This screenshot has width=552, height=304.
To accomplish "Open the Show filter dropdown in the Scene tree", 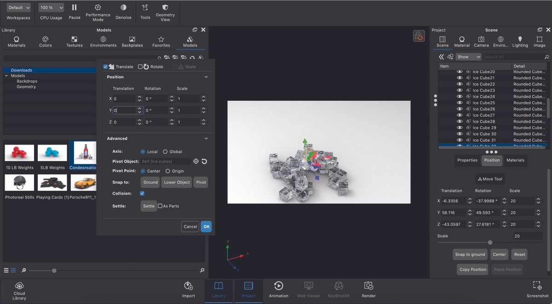I will tap(468, 56).
